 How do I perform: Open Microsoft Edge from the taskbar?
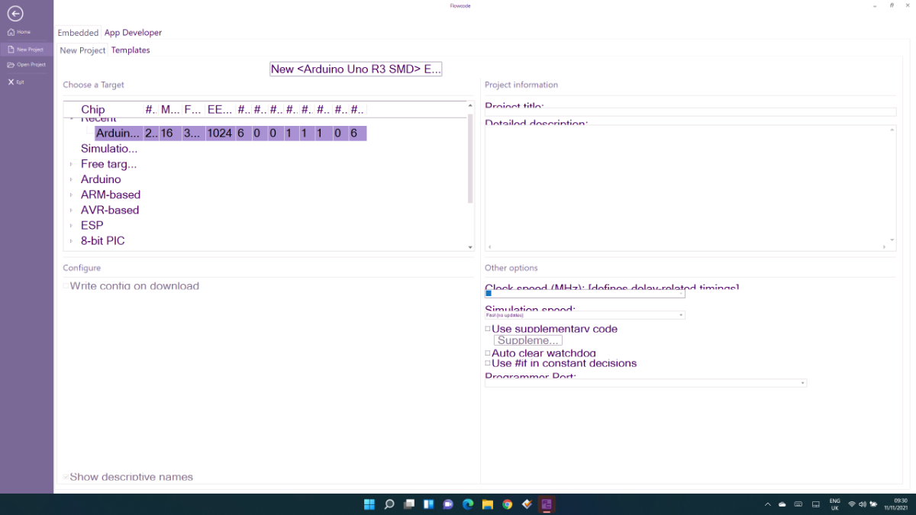[x=468, y=504]
